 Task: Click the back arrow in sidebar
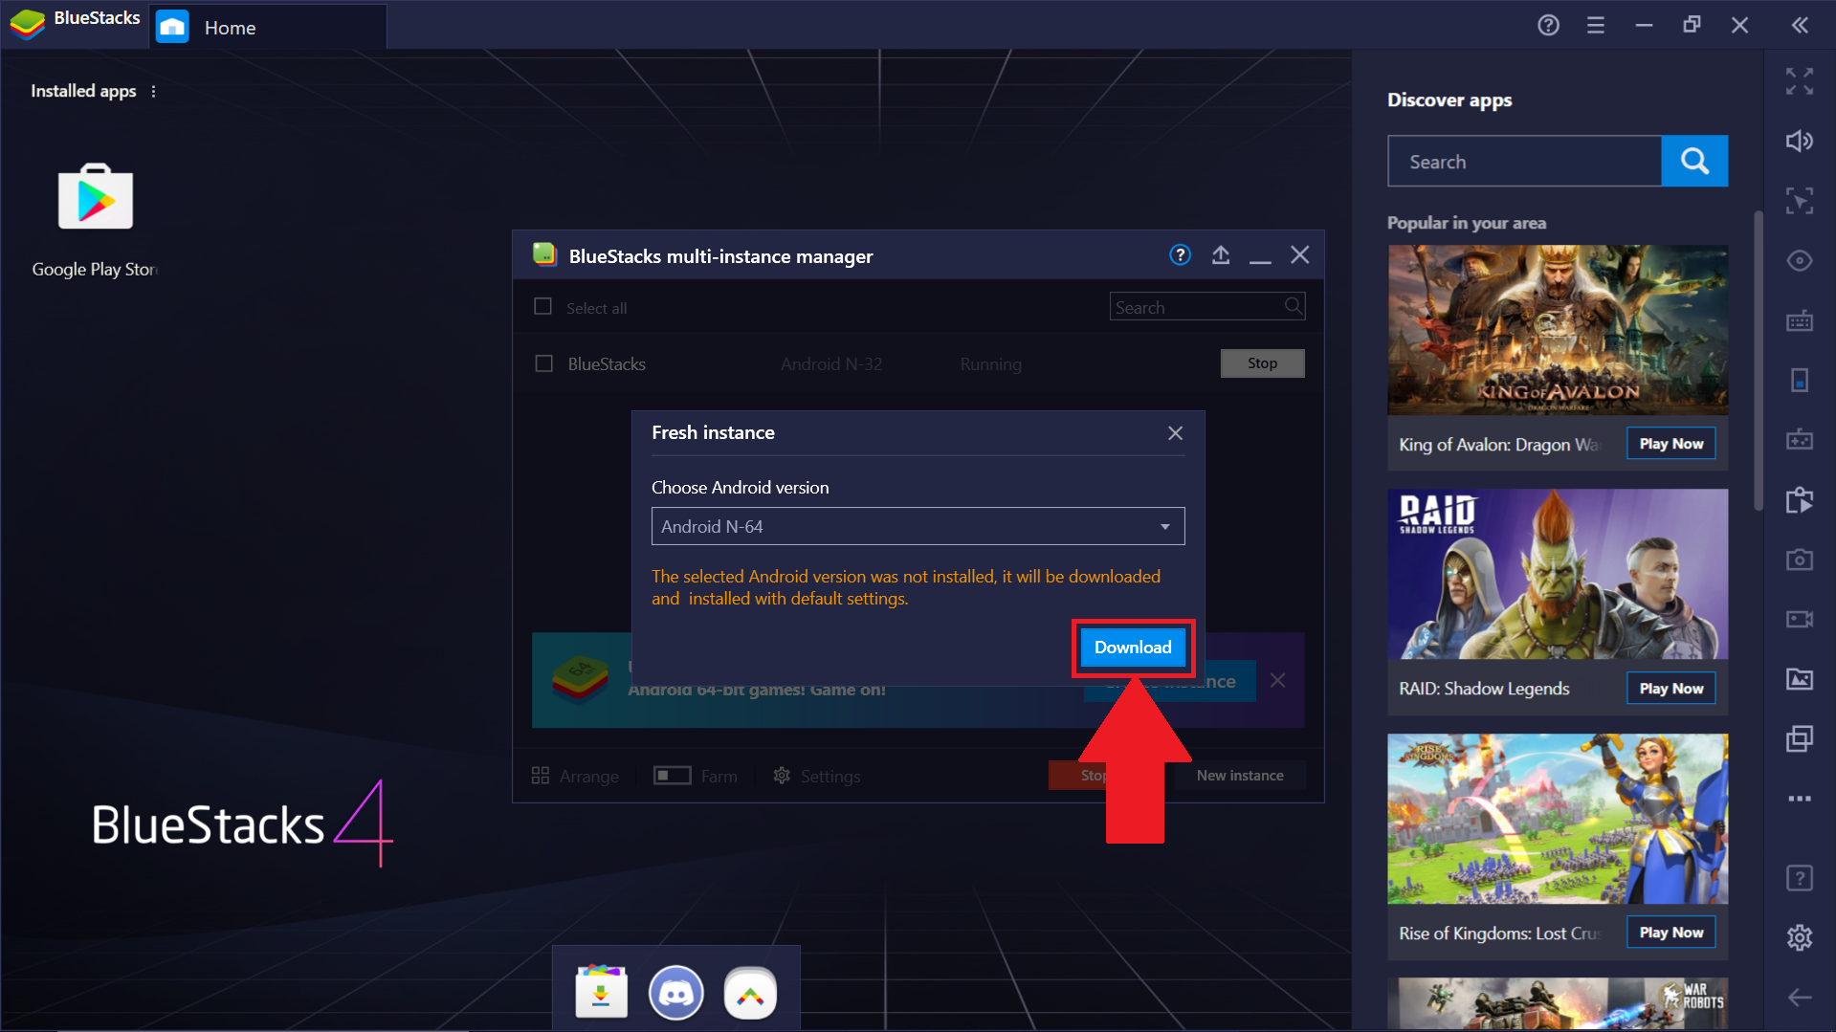click(1800, 998)
